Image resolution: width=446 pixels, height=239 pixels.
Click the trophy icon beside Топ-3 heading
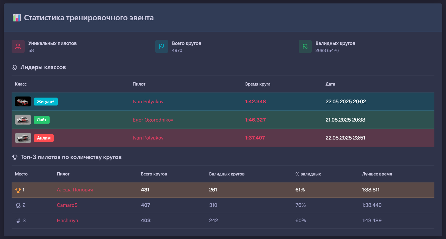point(15,157)
